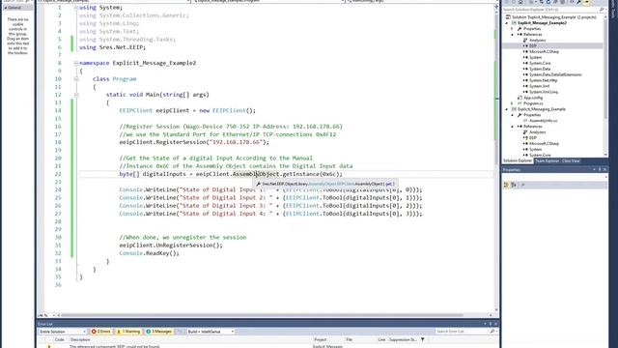Click the getInstance(0x6c) call on line 22
The image size is (618, 348).
[312, 174]
